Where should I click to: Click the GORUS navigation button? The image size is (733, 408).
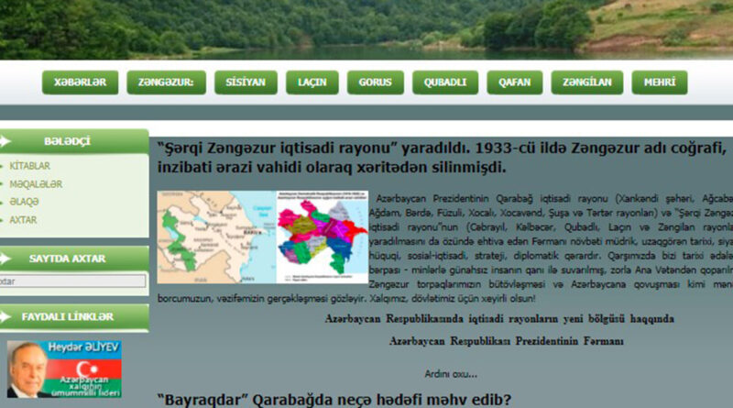click(x=375, y=83)
